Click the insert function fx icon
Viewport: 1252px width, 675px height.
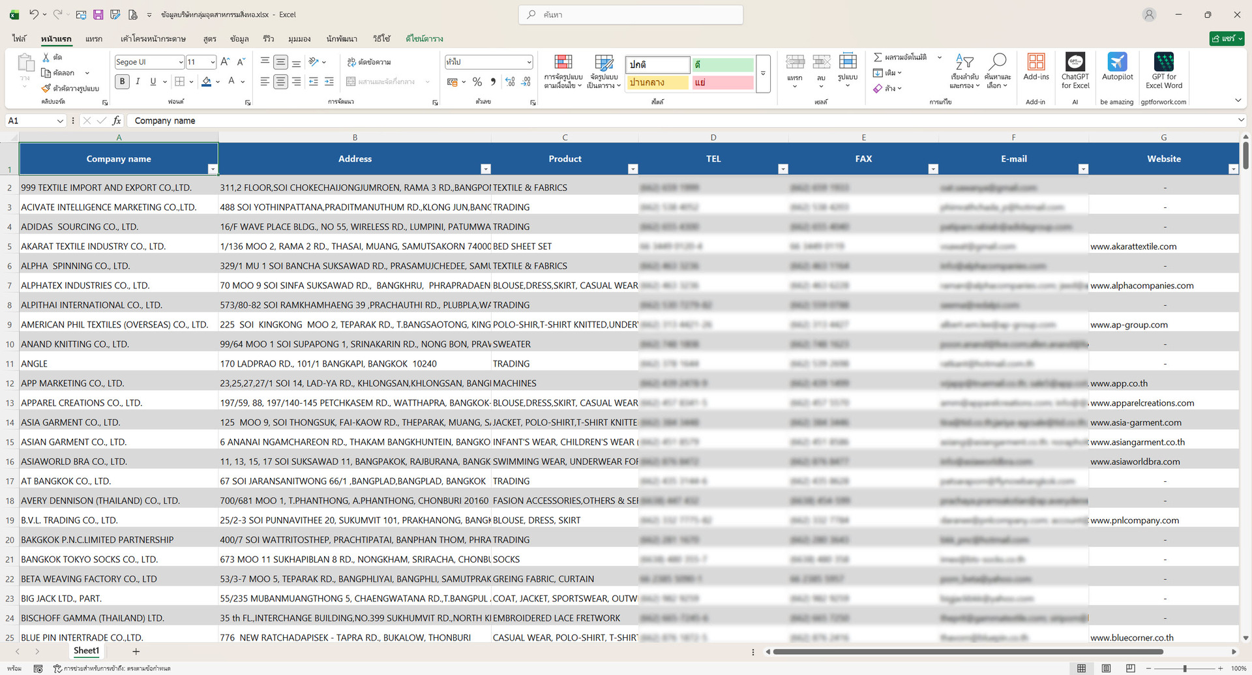click(x=117, y=121)
